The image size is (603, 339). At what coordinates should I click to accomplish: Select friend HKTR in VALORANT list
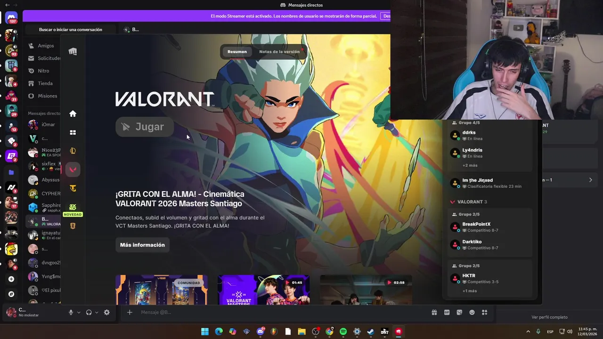pyautogui.click(x=490, y=279)
